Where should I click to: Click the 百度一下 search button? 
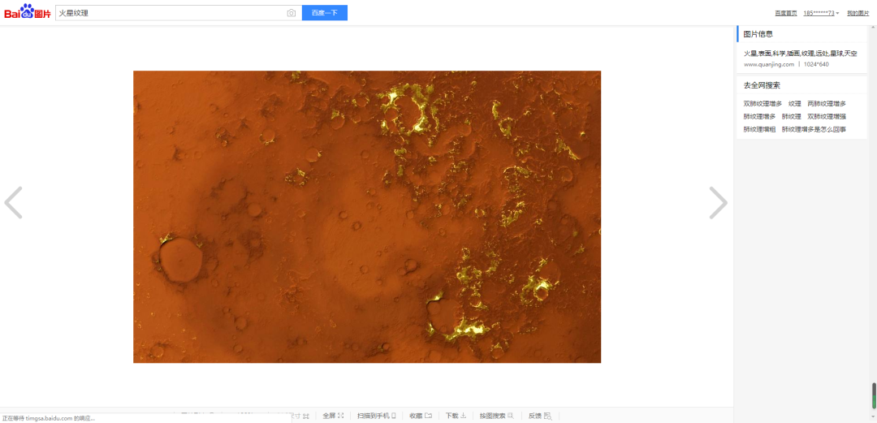pos(324,13)
